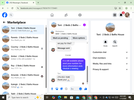Click the back arrow beside Marketplace

4,22
